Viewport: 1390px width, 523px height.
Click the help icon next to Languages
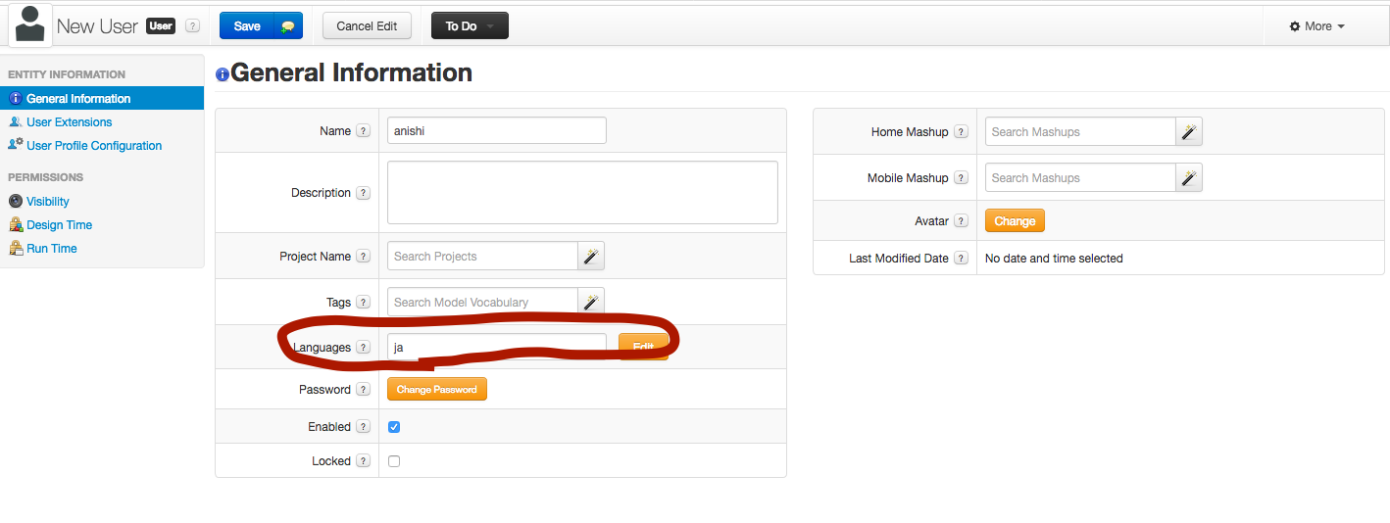(363, 348)
